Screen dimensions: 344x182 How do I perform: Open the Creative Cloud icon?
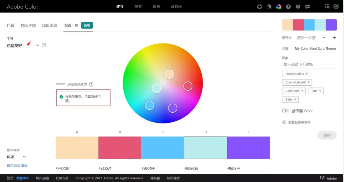pyautogui.click(x=336, y=7)
